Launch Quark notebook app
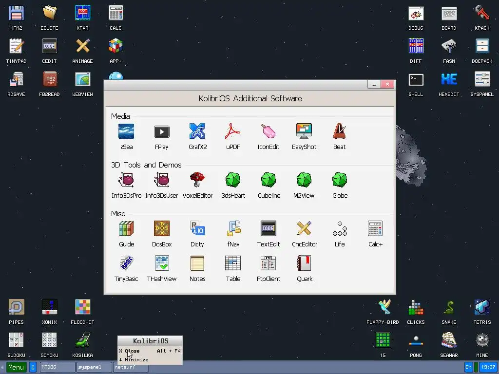This screenshot has height=374, width=499. [x=304, y=263]
